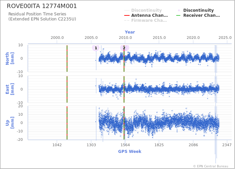Select discontinuity marker 1 on North plot
235x169 pixels.
point(96,48)
